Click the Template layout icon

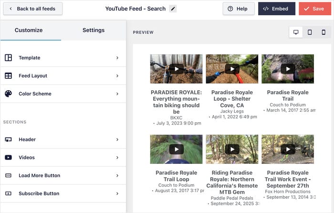click(8, 58)
